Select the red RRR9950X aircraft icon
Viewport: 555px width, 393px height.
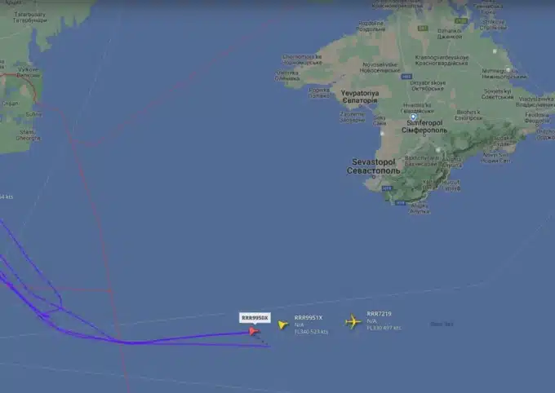[254, 331]
